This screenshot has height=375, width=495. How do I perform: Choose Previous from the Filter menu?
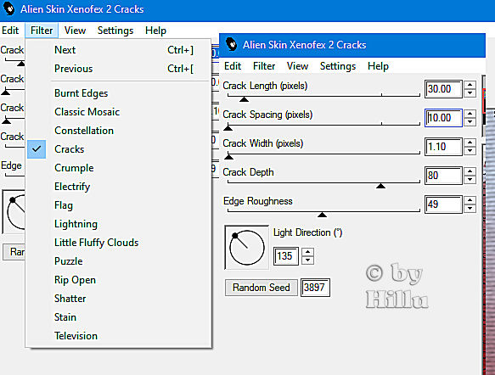[119, 69]
